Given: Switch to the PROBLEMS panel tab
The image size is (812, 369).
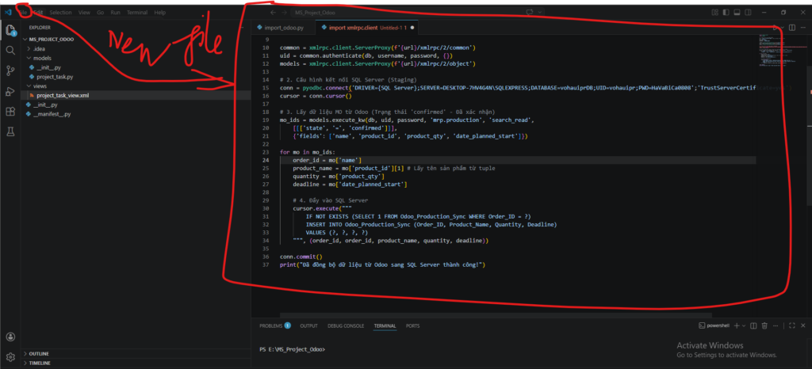Looking at the screenshot, I should [271, 325].
